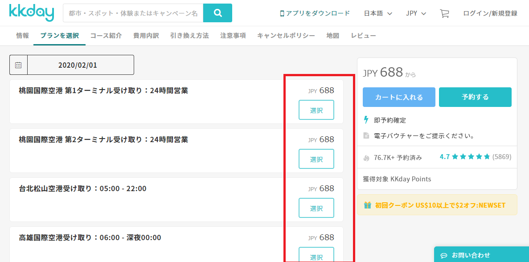
Task: Go to the キャンセルポリシー tab
Action: click(286, 36)
